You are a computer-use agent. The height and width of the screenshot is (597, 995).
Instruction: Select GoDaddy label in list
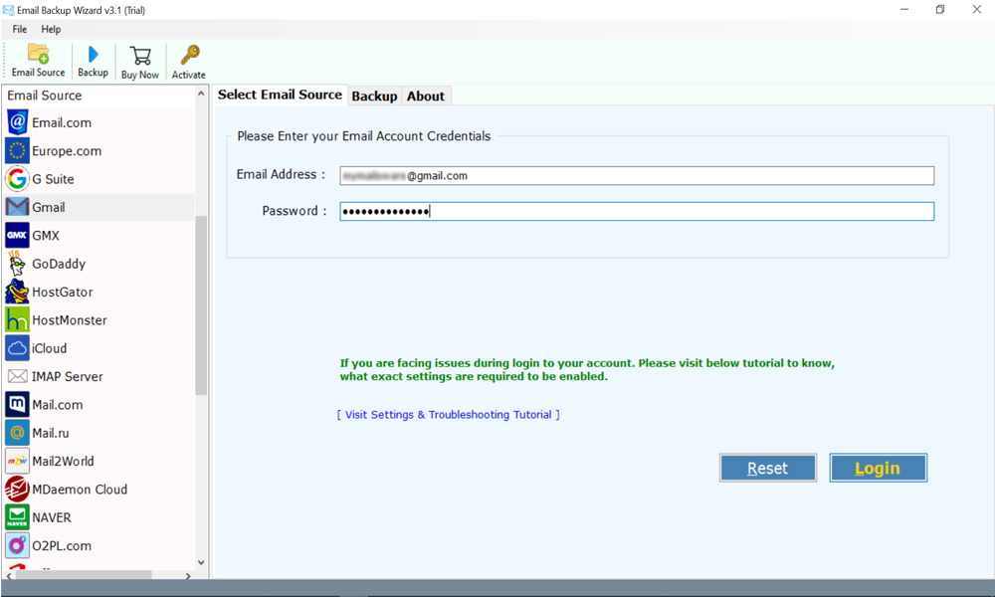point(59,264)
